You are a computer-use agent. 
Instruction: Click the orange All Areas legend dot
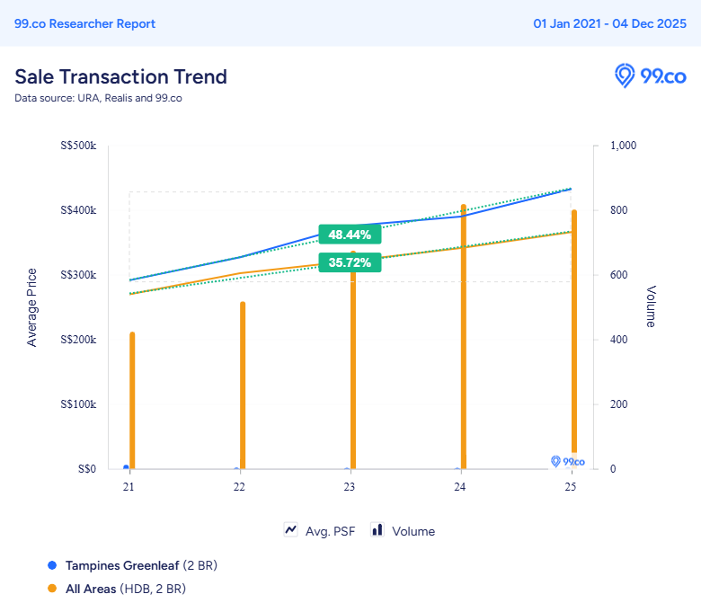pyautogui.click(x=51, y=589)
